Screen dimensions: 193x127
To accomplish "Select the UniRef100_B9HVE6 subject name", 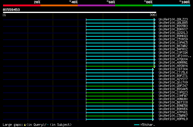I will tap(173, 109).
